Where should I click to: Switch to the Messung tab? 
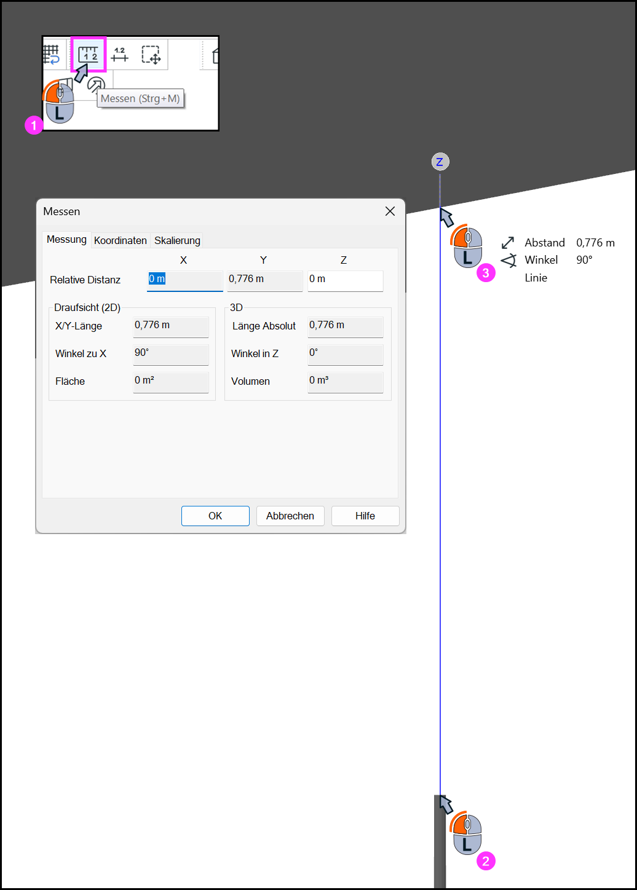tap(66, 240)
